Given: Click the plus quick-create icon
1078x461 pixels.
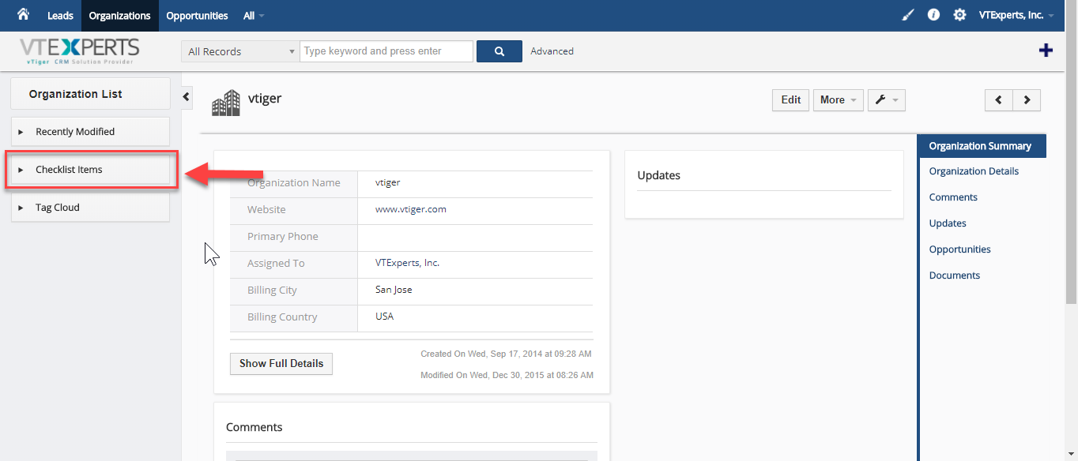Looking at the screenshot, I should (1046, 51).
